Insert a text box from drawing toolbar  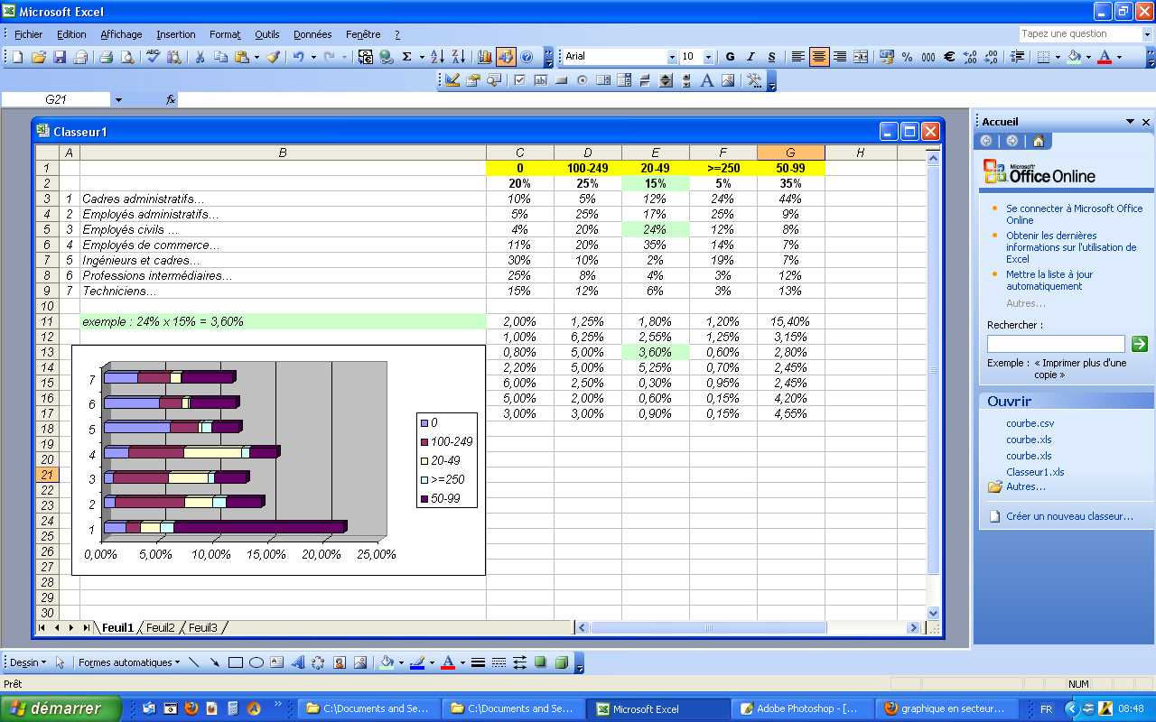(277, 662)
